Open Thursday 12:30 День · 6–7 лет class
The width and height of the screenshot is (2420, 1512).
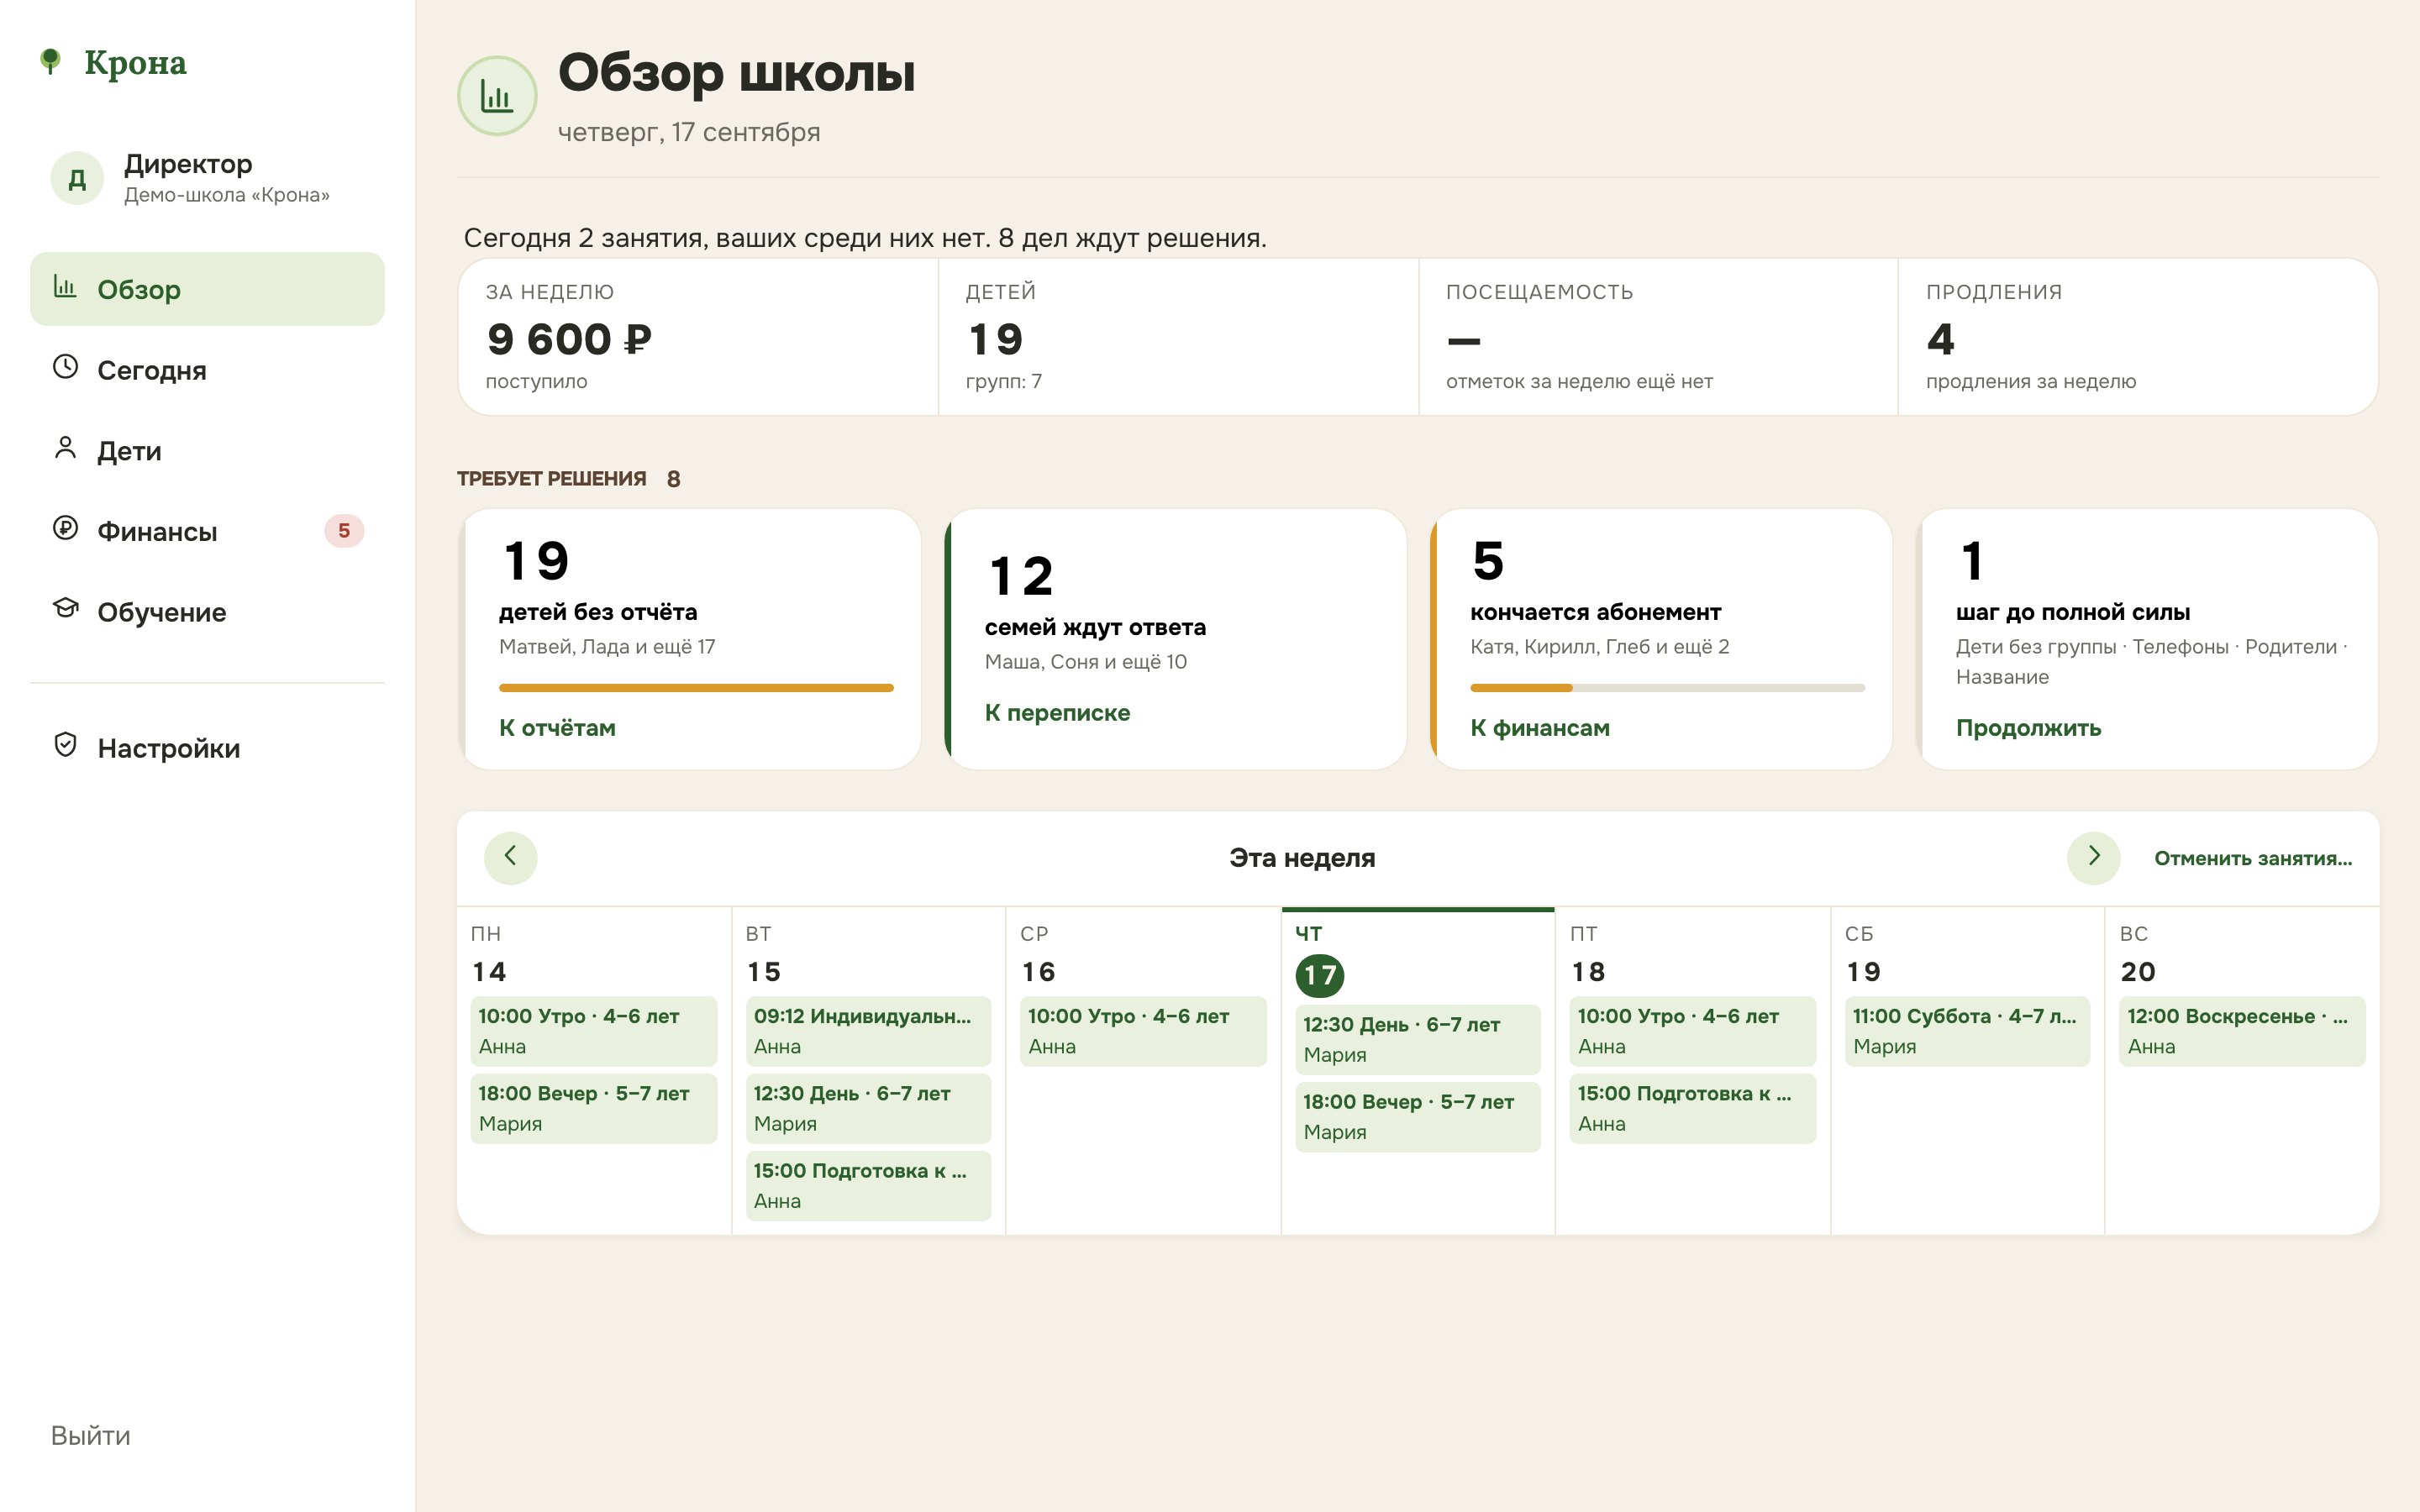click(1418, 1039)
